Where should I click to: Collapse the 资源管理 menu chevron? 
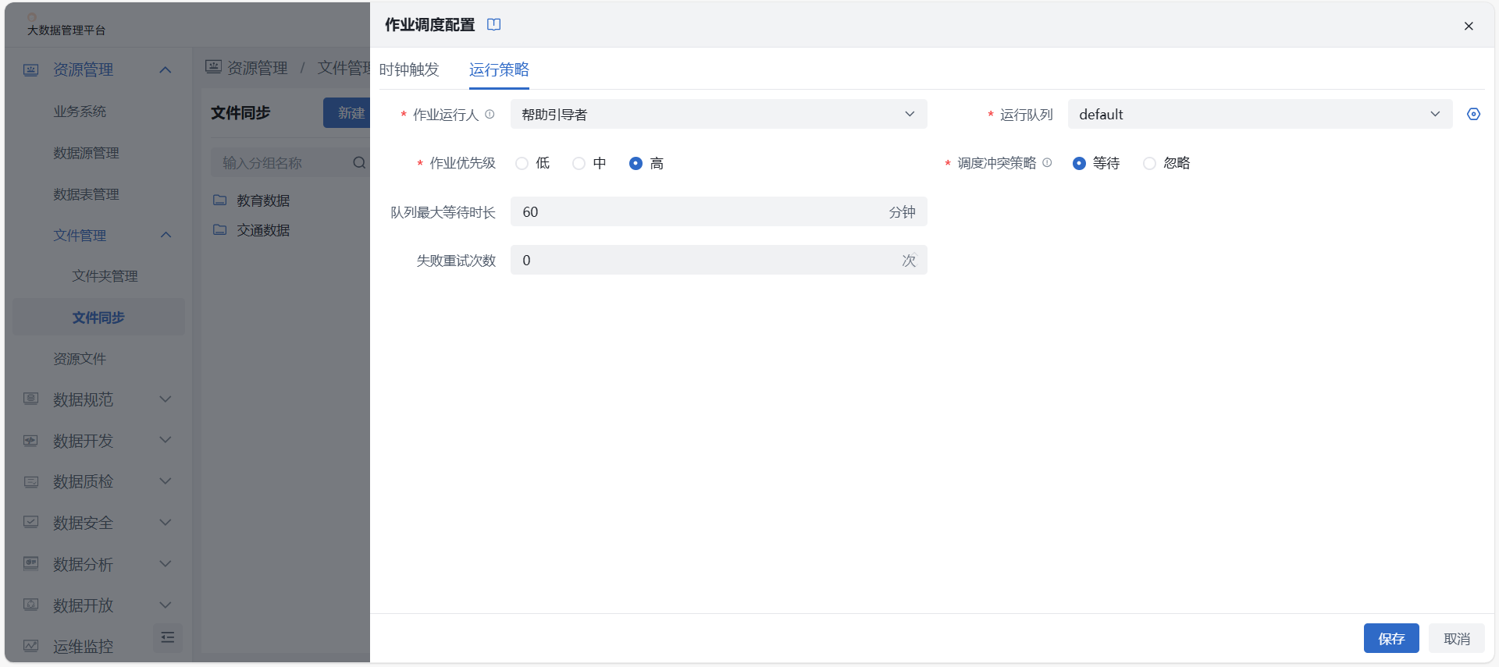click(x=166, y=70)
